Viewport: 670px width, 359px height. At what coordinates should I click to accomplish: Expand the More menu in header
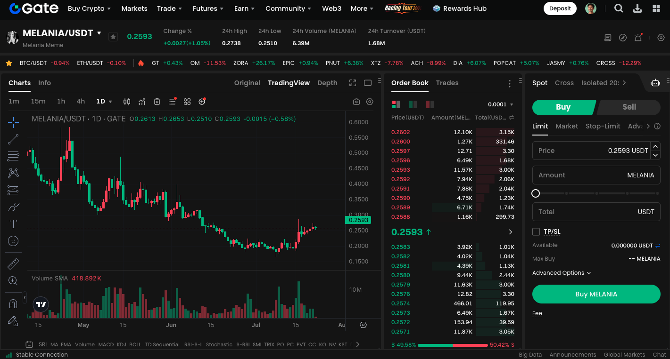pyautogui.click(x=362, y=8)
